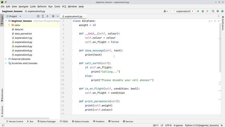Click the editor vertical scrollbar
Screen dimensions: 225x127
coord(220,48)
